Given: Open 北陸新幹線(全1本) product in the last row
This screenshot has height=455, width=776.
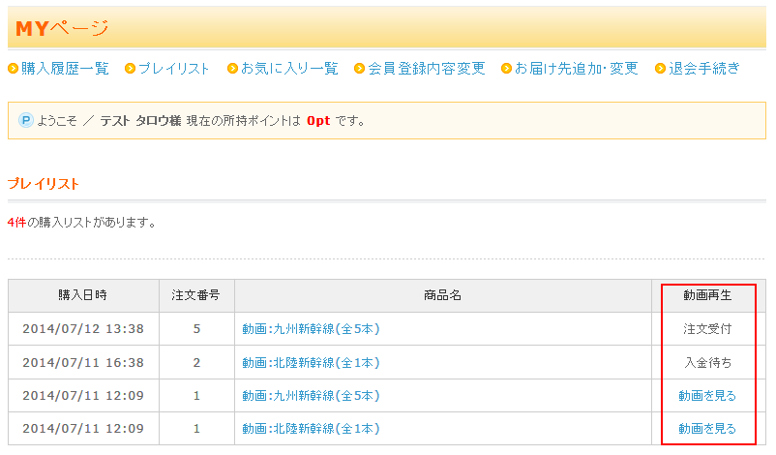Looking at the screenshot, I should coord(311,429).
